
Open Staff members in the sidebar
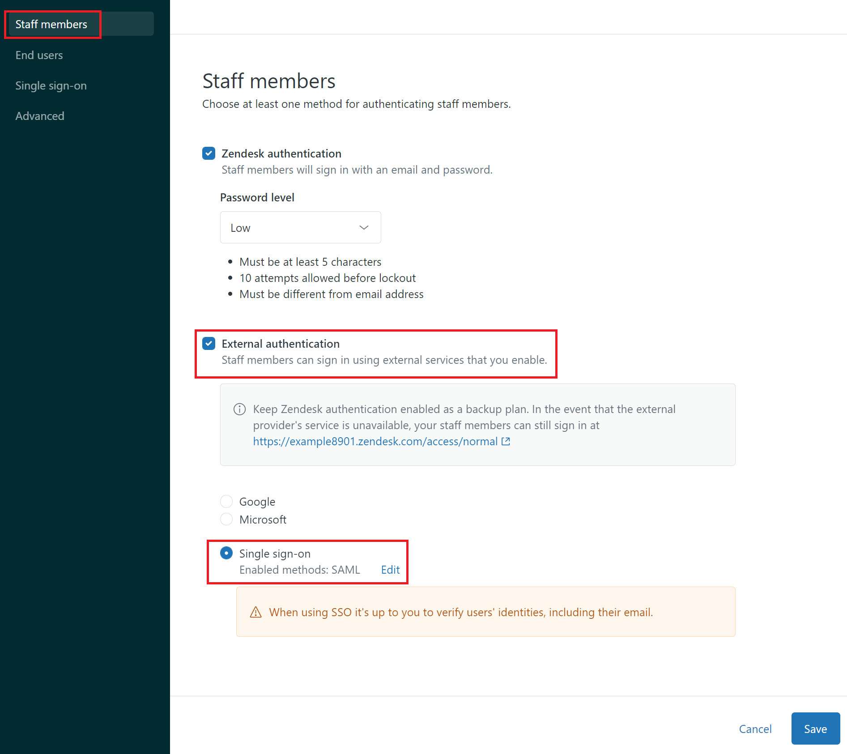(x=51, y=24)
